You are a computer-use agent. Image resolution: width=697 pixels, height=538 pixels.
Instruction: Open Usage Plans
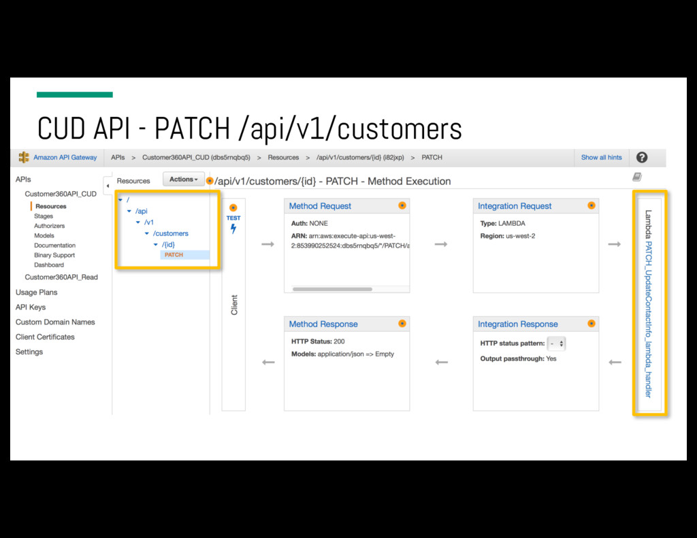37,292
